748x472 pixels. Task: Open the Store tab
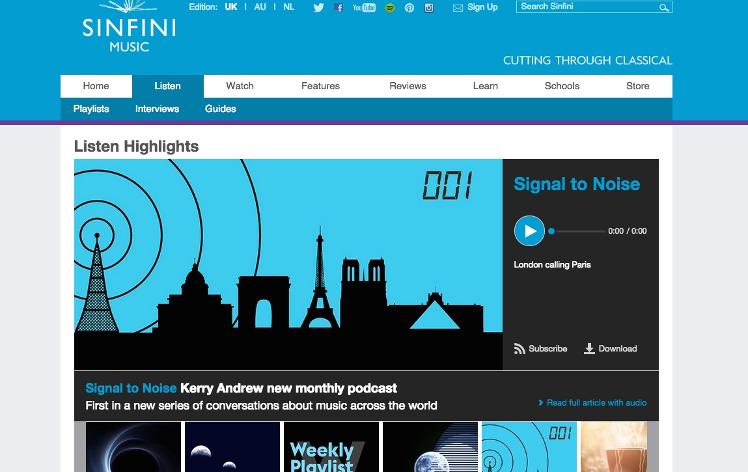(638, 86)
